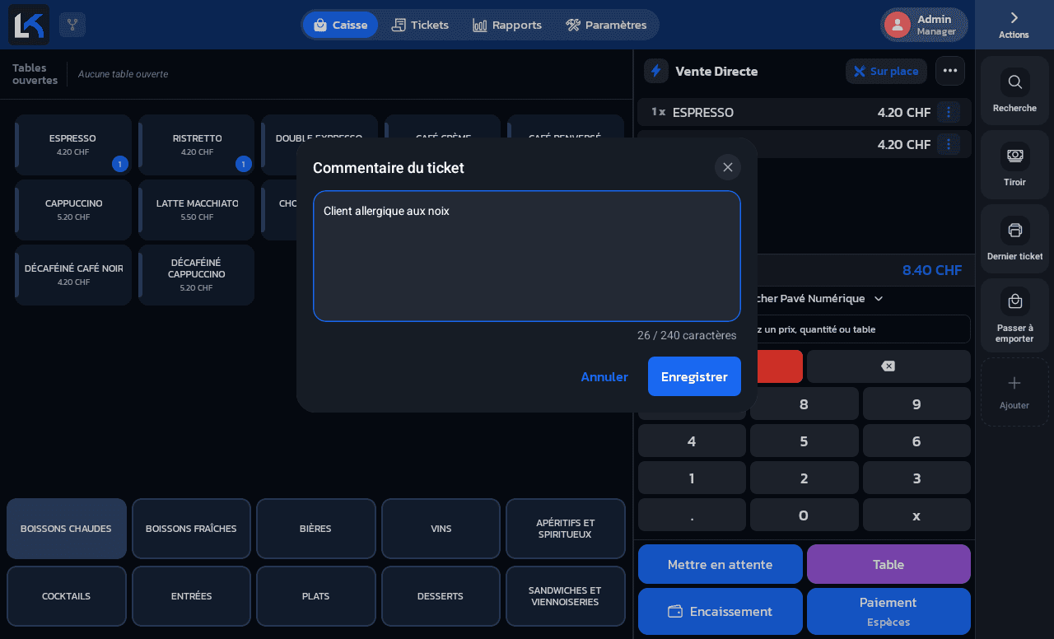The image size is (1054, 639).
Task: Add an ESPRESSO product
Action: (73, 145)
